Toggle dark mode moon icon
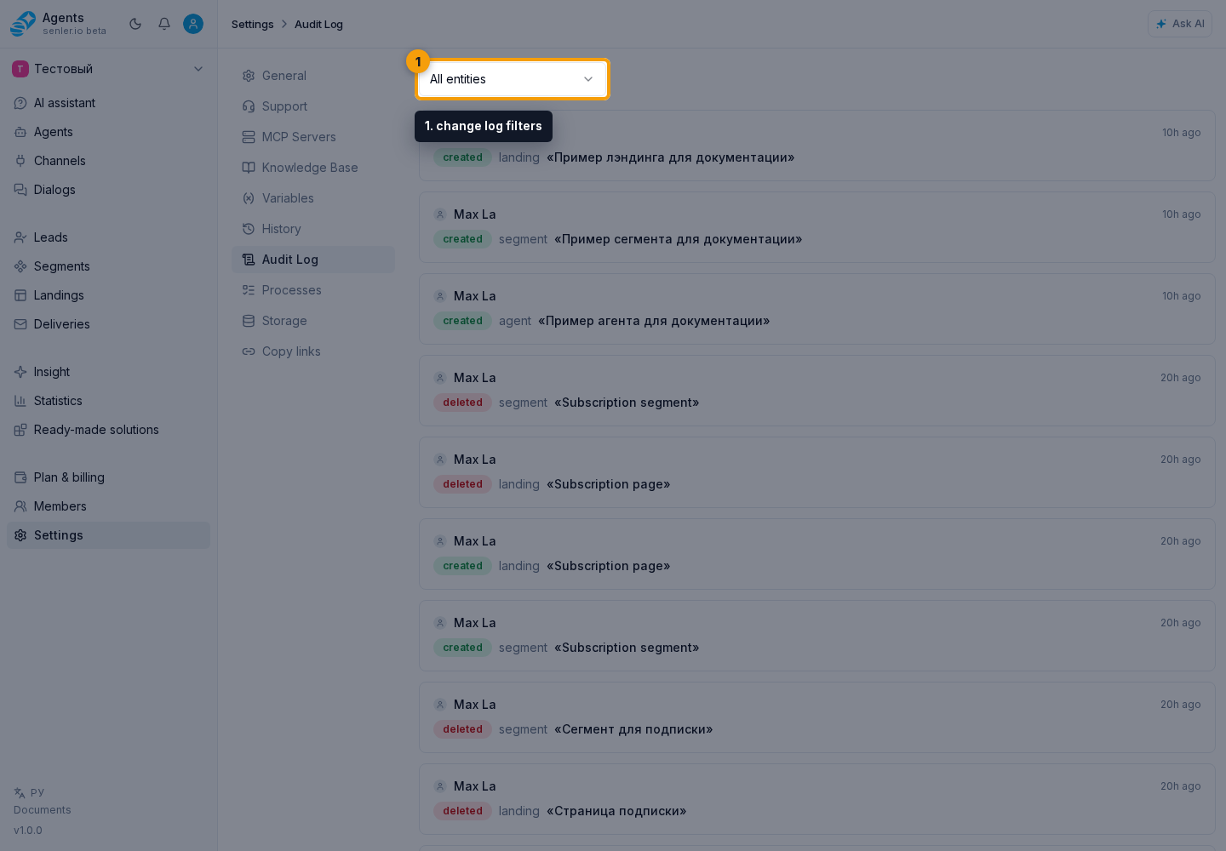 point(135,24)
